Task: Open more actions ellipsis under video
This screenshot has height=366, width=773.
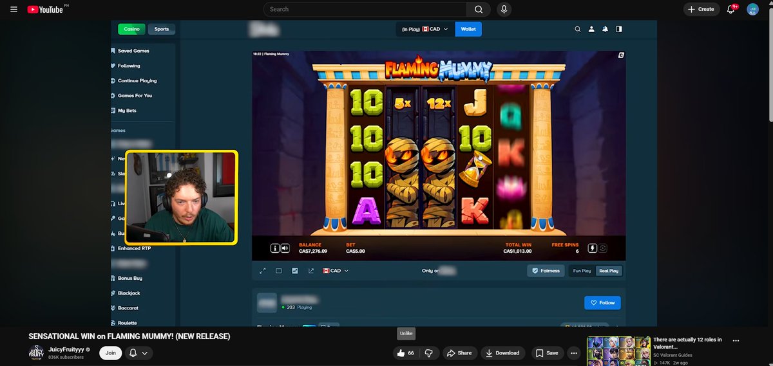Action: pyautogui.click(x=574, y=352)
